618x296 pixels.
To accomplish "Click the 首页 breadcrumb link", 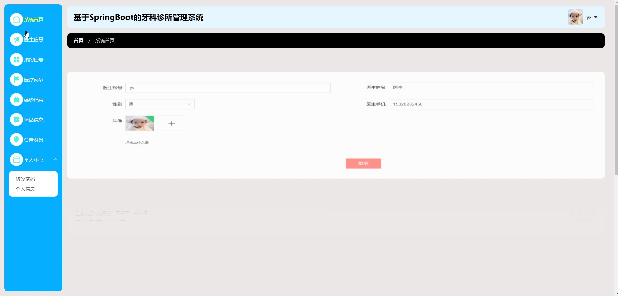I will 79,40.
